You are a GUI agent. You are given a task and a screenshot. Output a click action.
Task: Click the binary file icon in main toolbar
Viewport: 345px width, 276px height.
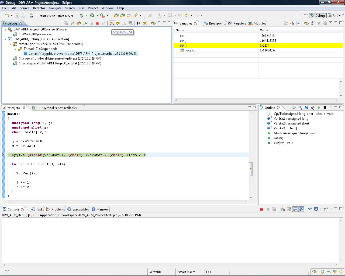pos(31,16)
